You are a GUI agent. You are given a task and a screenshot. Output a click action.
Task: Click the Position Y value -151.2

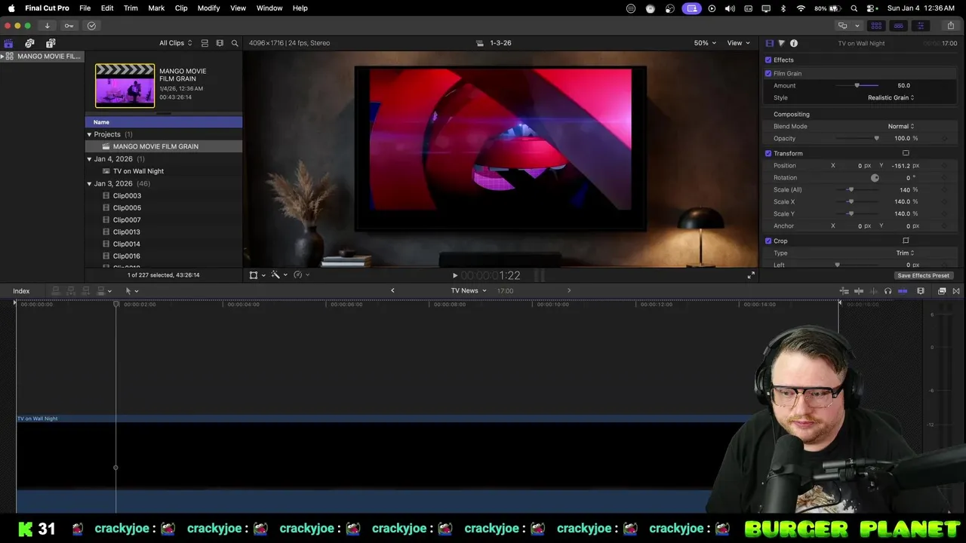coord(900,165)
